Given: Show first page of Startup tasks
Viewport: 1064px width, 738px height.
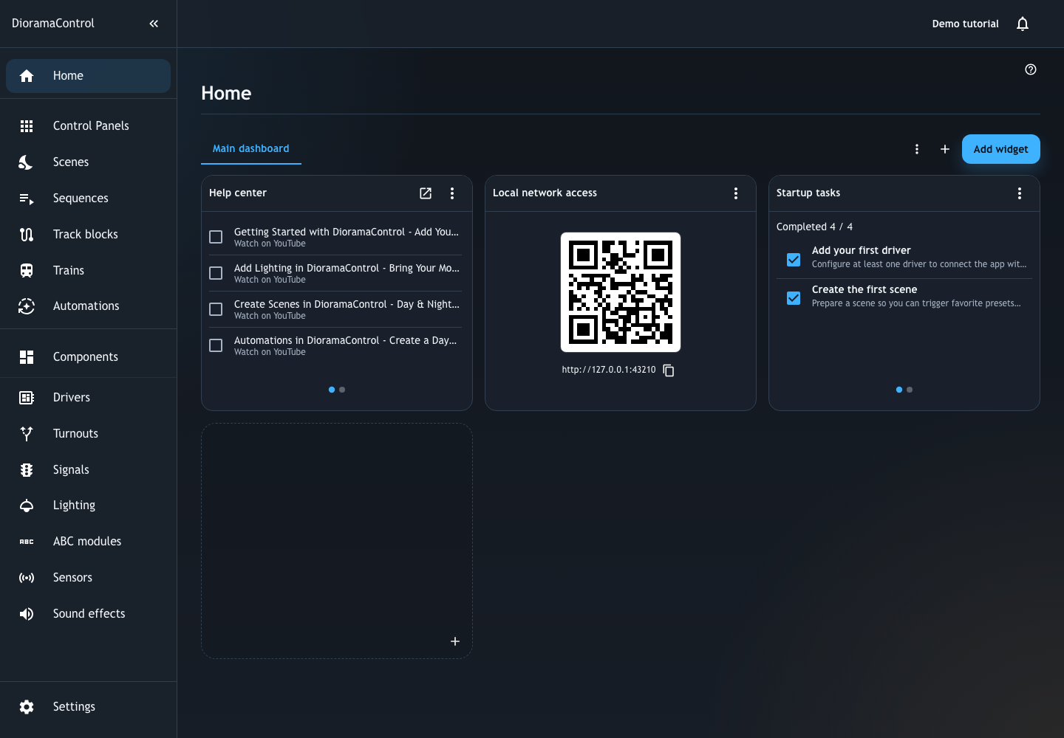Looking at the screenshot, I should click(x=899, y=390).
